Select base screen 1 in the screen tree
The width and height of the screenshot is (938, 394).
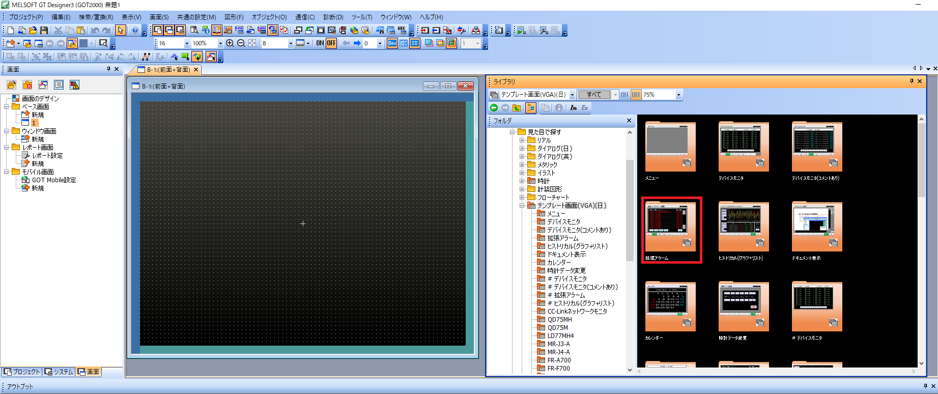pyautogui.click(x=34, y=123)
